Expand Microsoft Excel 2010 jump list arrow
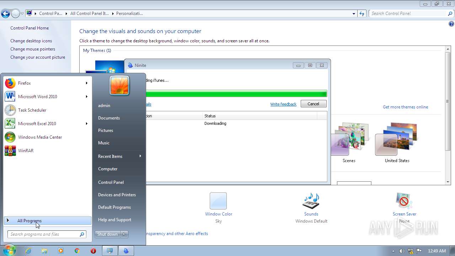 (x=86, y=124)
